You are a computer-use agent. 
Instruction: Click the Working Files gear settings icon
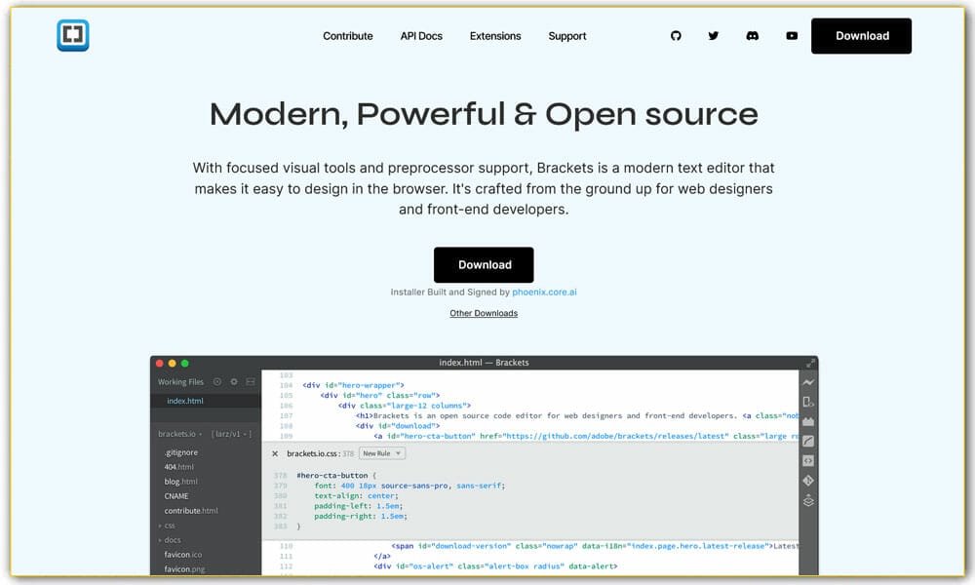click(234, 382)
